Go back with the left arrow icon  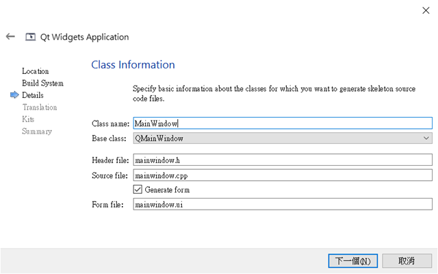coord(10,36)
